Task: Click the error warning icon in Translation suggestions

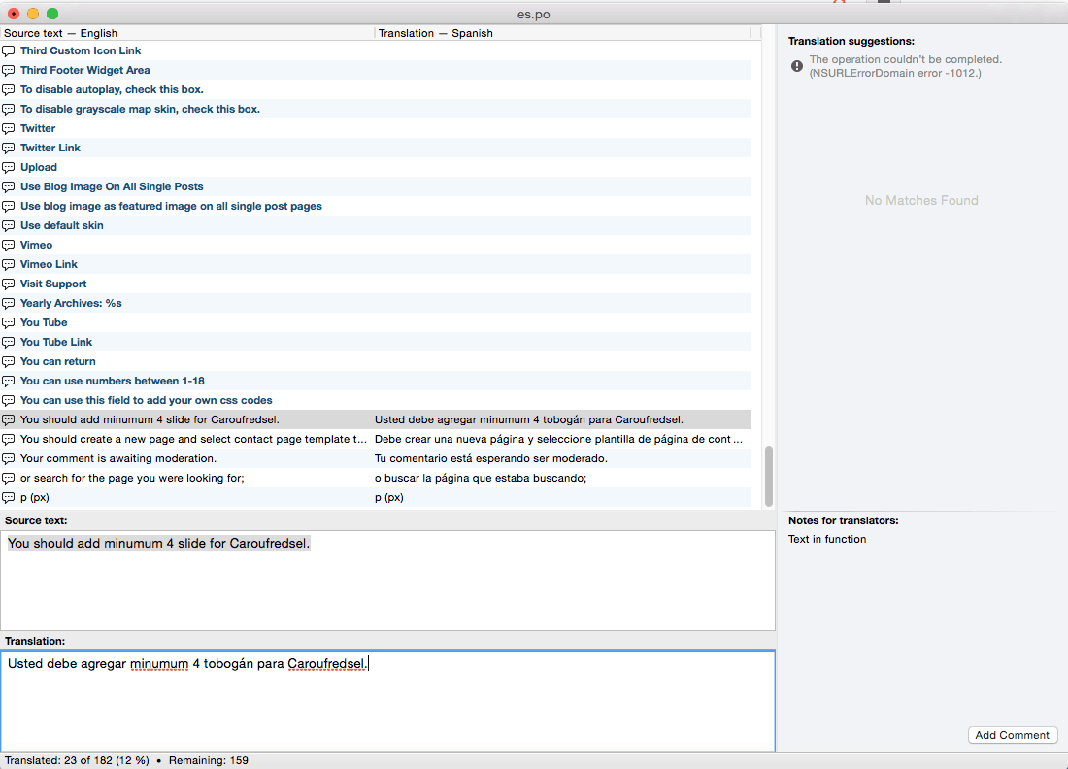Action: (797, 66)
